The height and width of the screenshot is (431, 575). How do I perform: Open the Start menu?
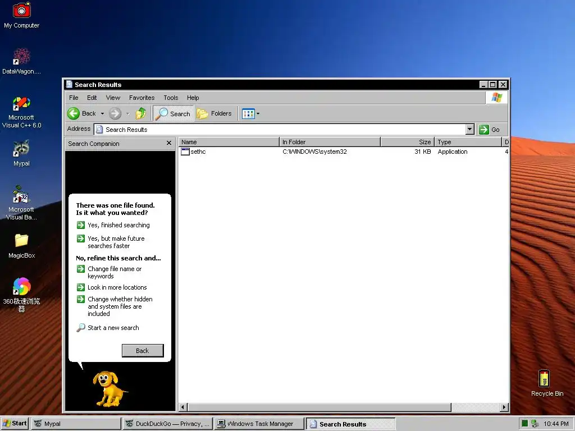point(15,424)
